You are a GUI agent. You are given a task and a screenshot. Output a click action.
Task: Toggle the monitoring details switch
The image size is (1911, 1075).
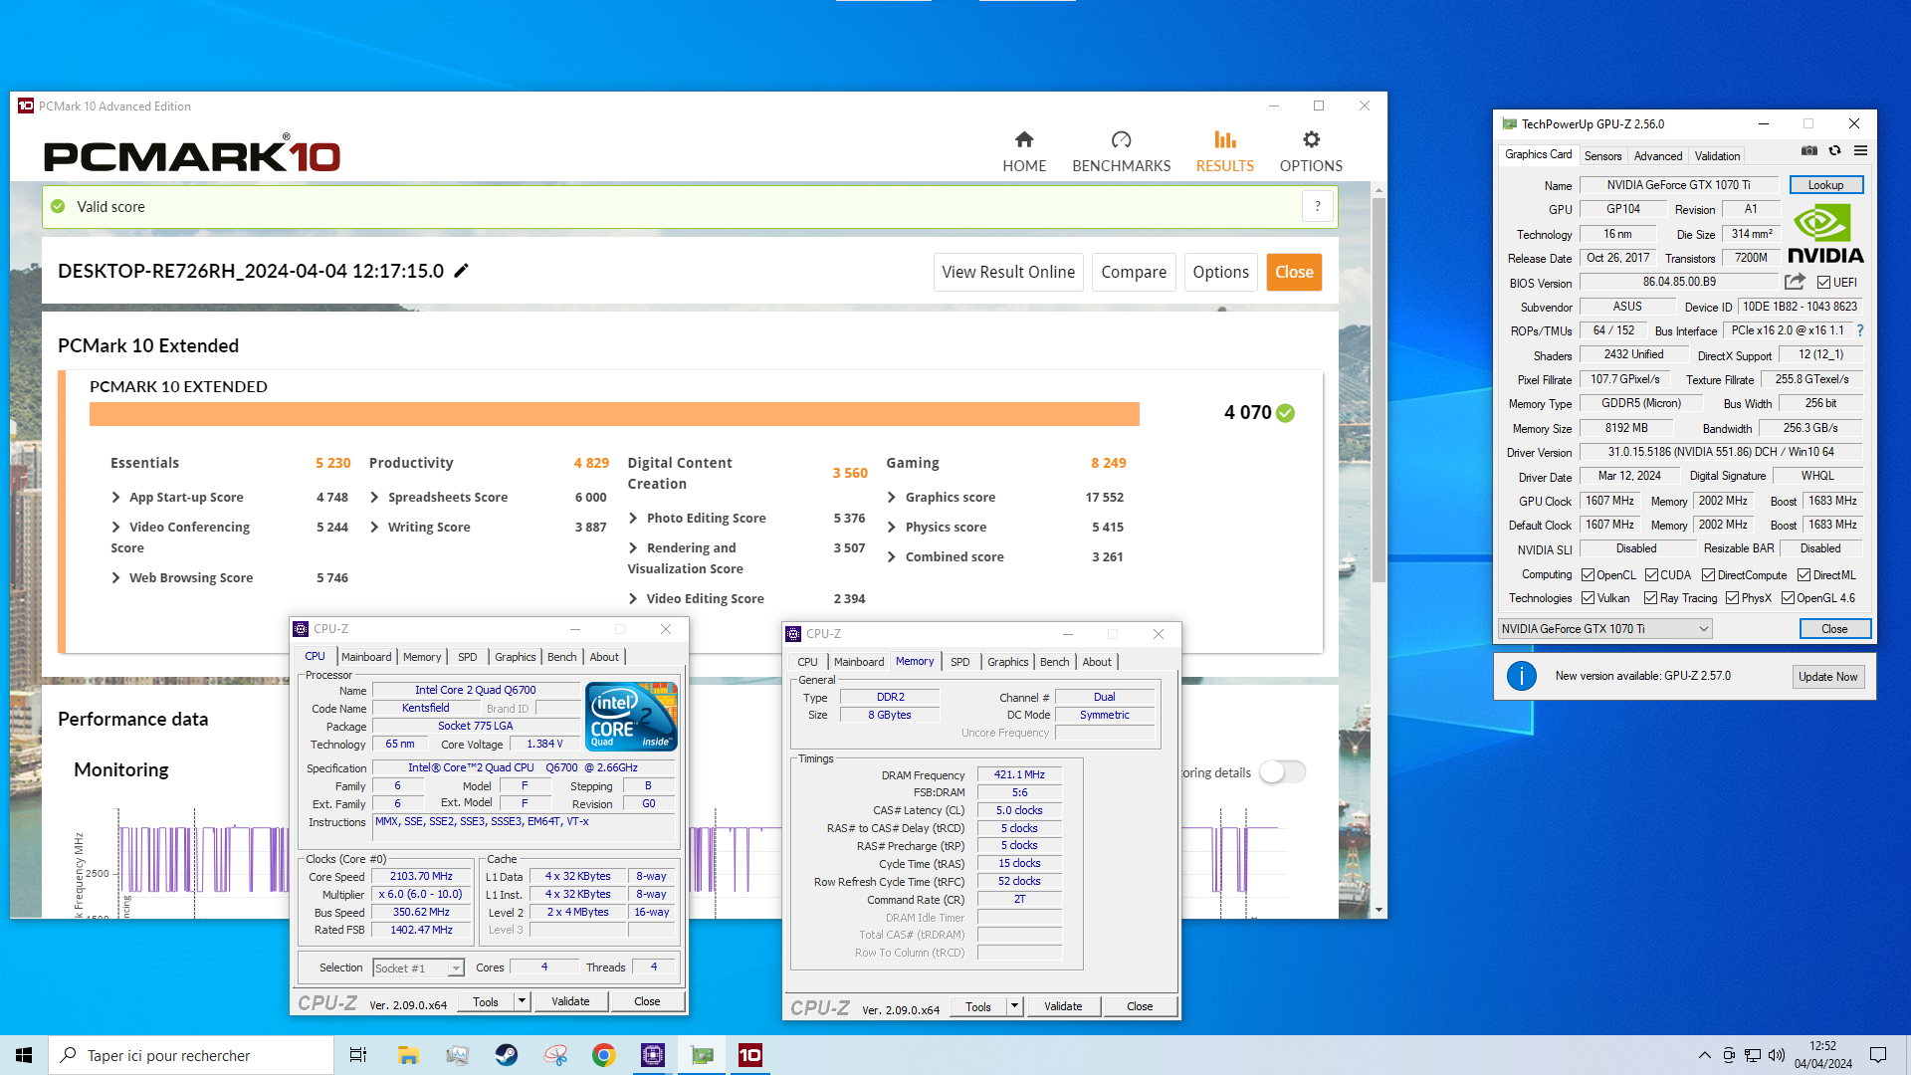coord(1282,772)
